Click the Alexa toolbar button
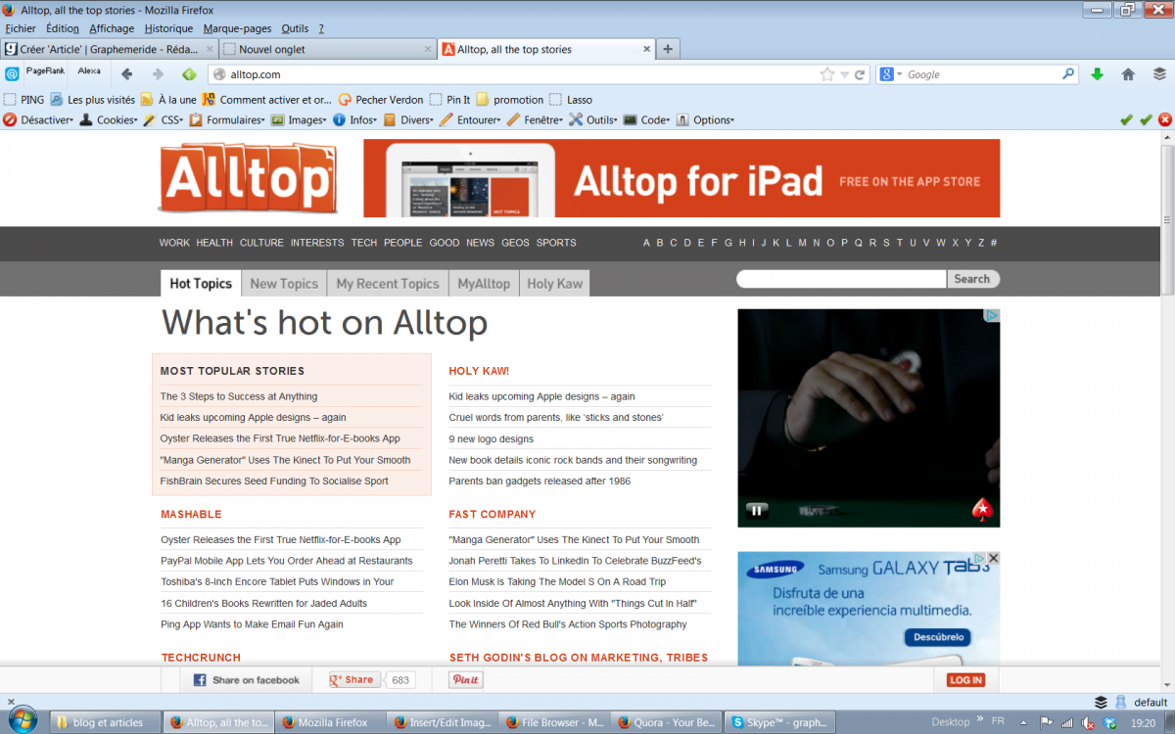The width and height of the screenshot is (1175, 734). click(x=89, y=71)
